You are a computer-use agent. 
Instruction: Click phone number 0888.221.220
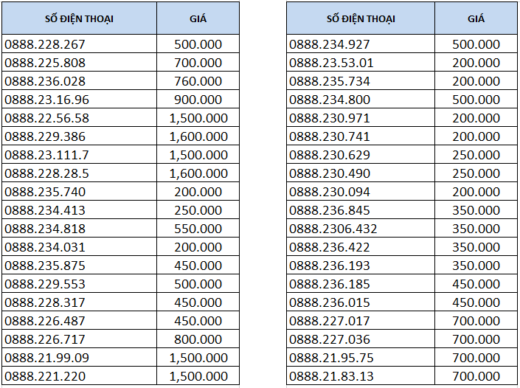45,376
